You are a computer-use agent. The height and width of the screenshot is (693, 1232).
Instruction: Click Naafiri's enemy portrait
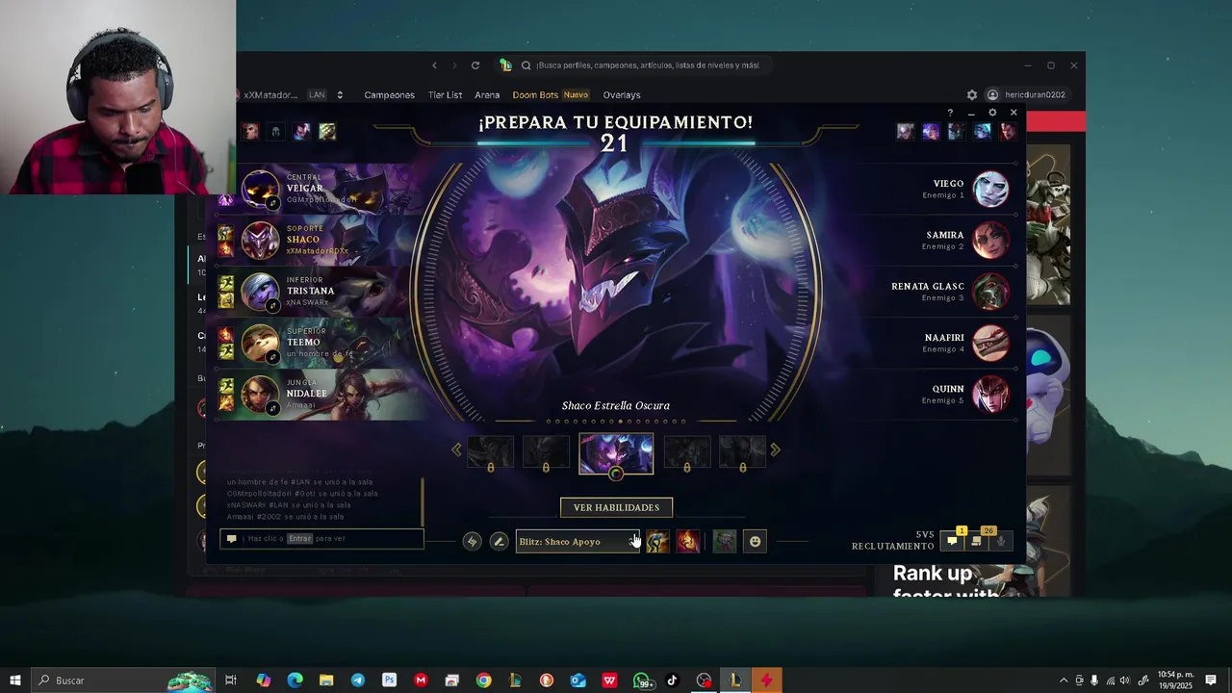[990, 343]
